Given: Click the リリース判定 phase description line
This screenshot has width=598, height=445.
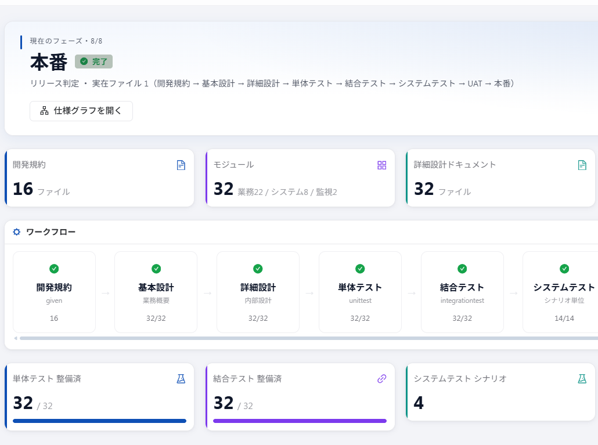Looking at the screenshot, I should pyautogui.click(x=272, y=84).
